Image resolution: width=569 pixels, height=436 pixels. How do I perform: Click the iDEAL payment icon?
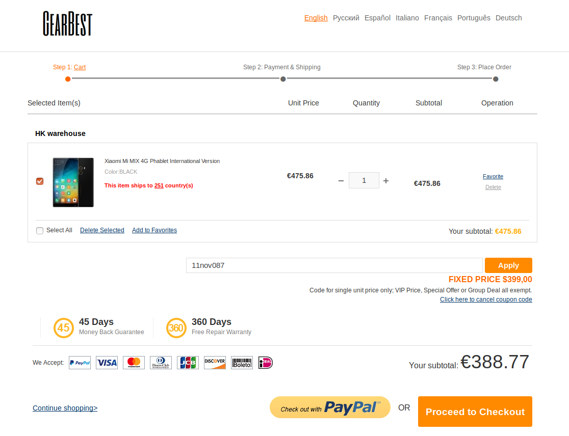point(266,363)
